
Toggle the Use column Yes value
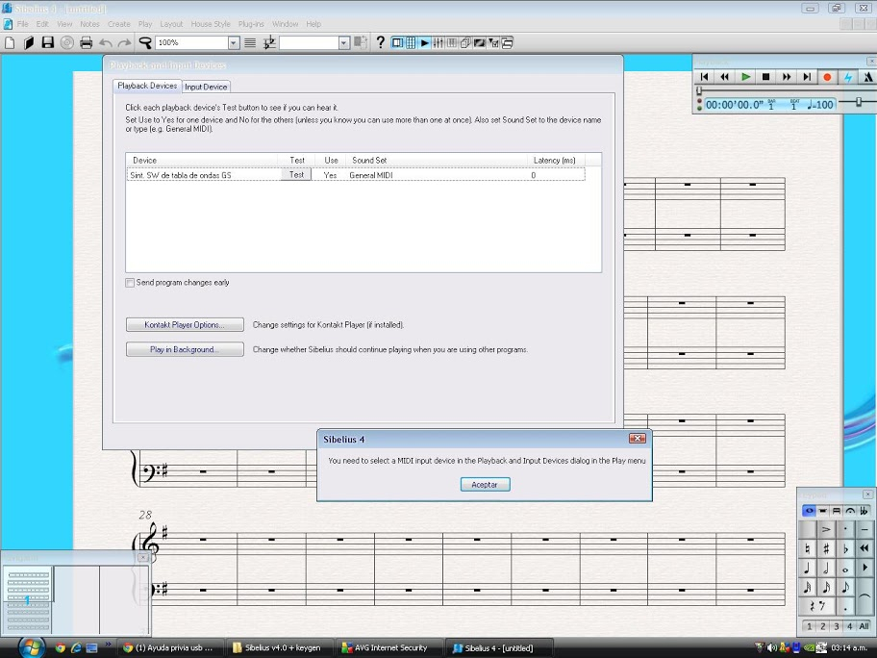click(330, 175)
